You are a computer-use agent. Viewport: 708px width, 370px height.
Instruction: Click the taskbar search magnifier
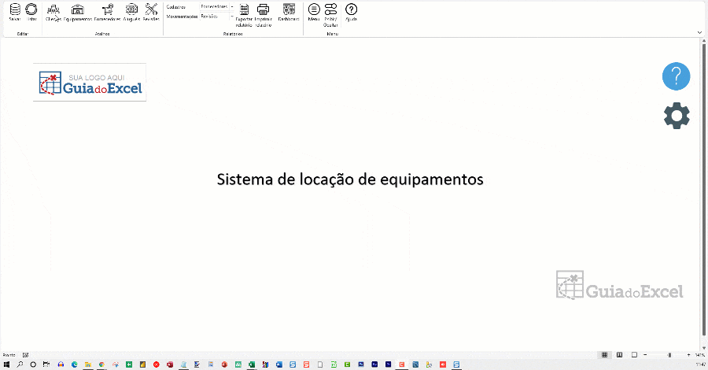[x=20, y=364]
